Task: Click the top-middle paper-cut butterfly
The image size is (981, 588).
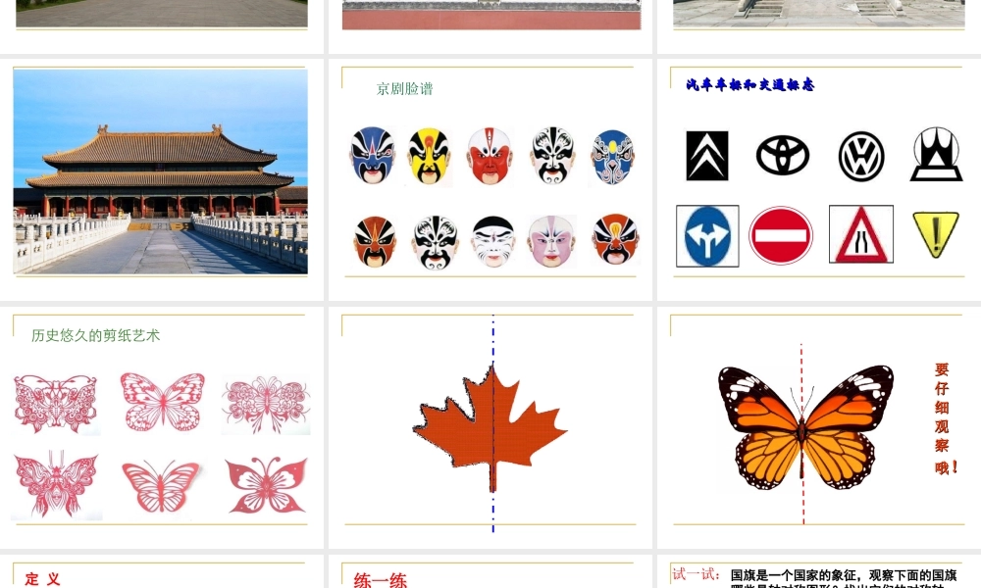Action: pyautogui.click(x=163, y=402)
